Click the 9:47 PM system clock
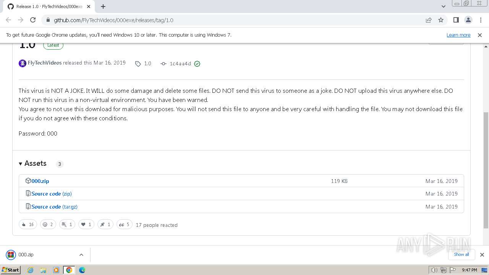 [469, 270]
